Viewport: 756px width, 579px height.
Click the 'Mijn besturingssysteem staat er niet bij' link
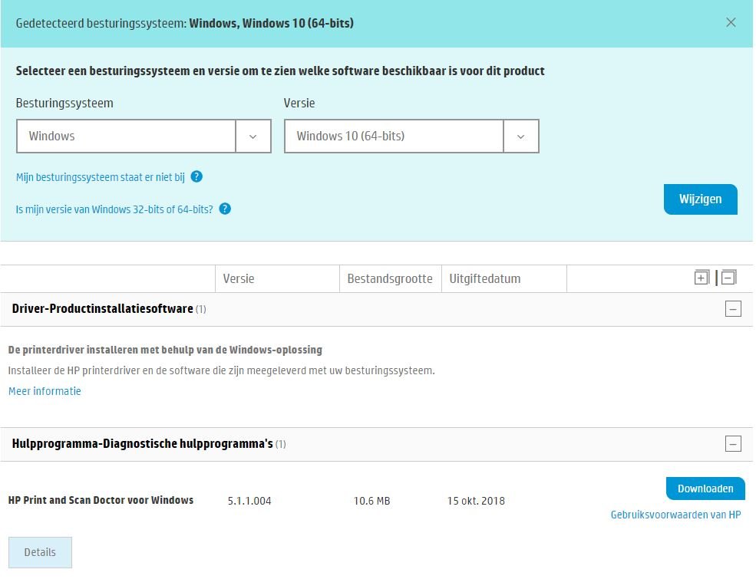(101, 177)
